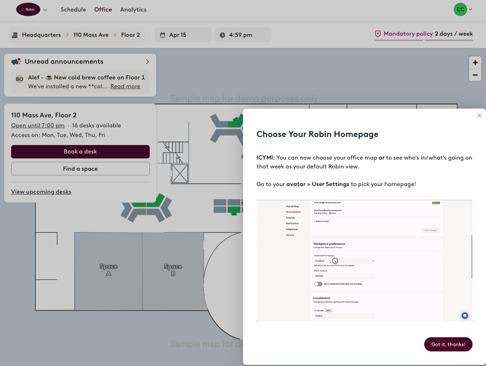This screenshot has height=366, width=486.
Task: Go to the Analytics tab
Action: coord(133,10)
